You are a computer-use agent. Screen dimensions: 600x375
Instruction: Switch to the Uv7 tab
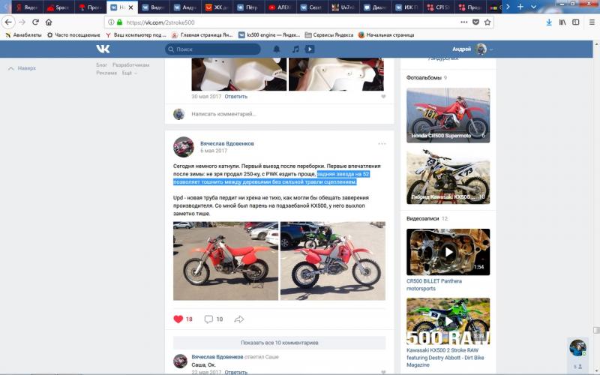pos(343,7)
